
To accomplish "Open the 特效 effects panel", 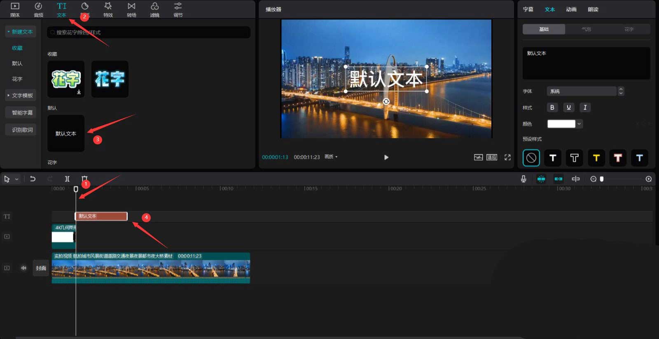I will [x=108, y=9].
